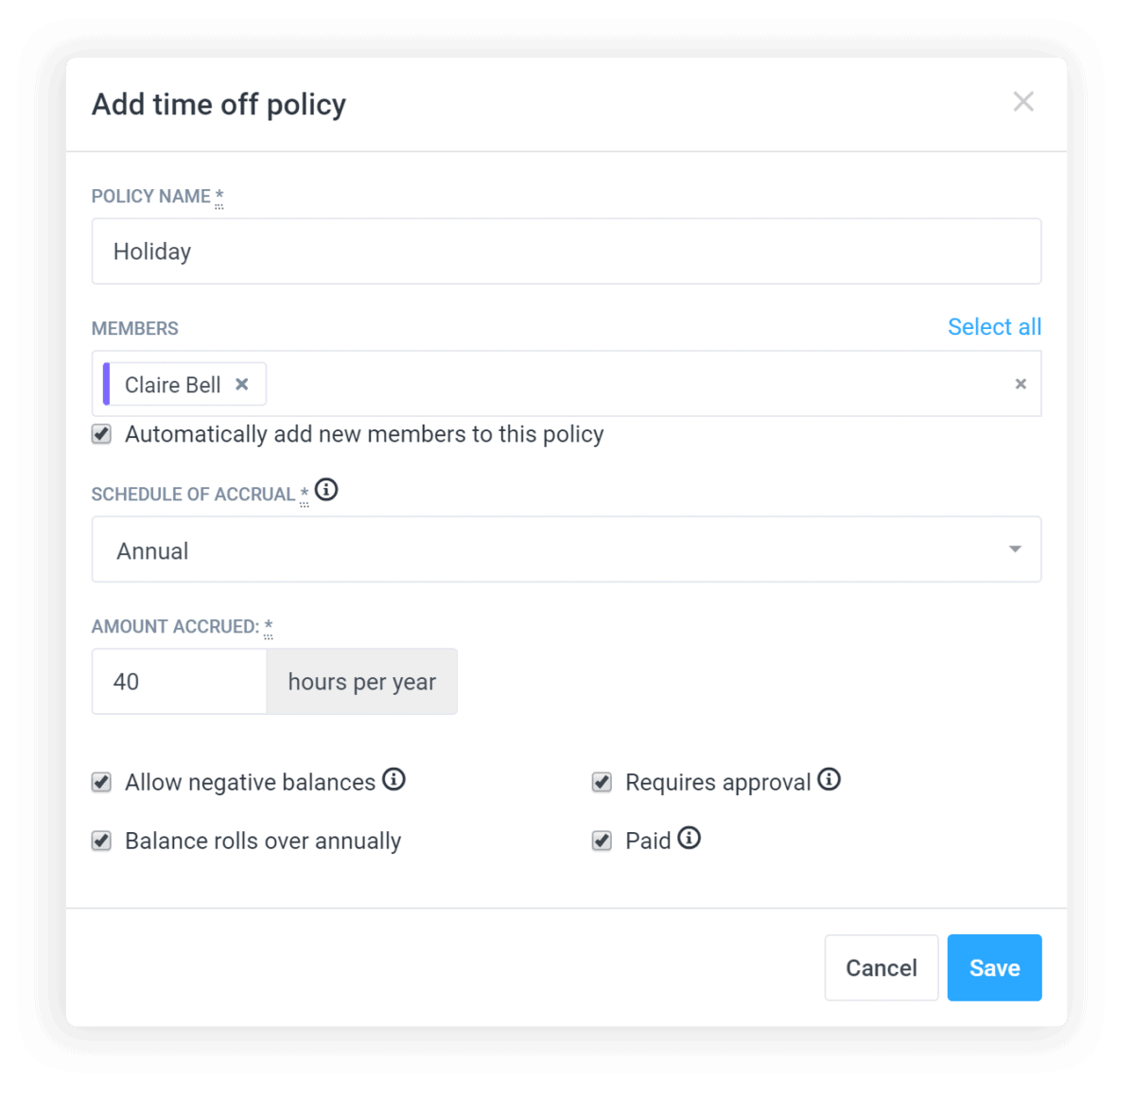Click Select all to add every member
Viewport: 1135px width, 1095px height.
point(994,326)
